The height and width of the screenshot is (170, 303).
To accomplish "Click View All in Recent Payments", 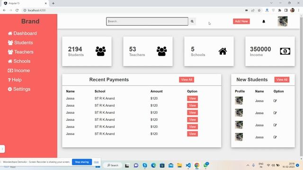I will (187, 80).
